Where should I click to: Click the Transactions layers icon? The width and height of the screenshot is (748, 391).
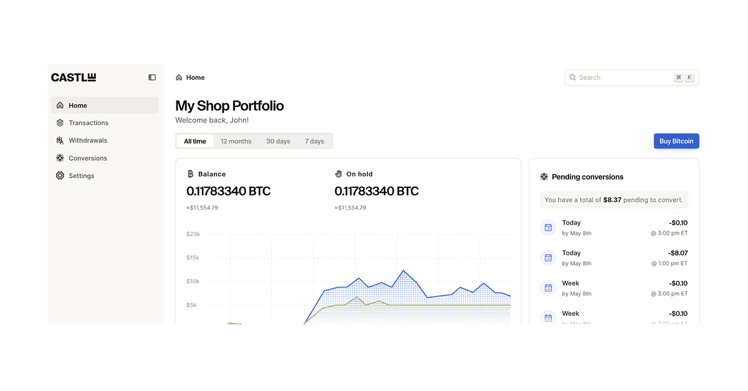(x=60, y=123)
